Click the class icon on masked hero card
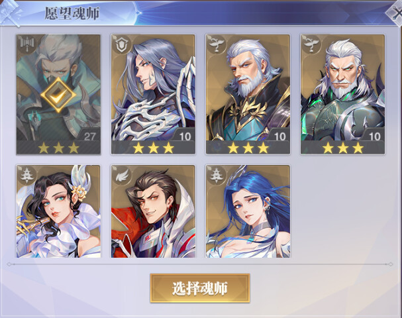The height and width of the screenshot is (318, 402). click(26, 44)
